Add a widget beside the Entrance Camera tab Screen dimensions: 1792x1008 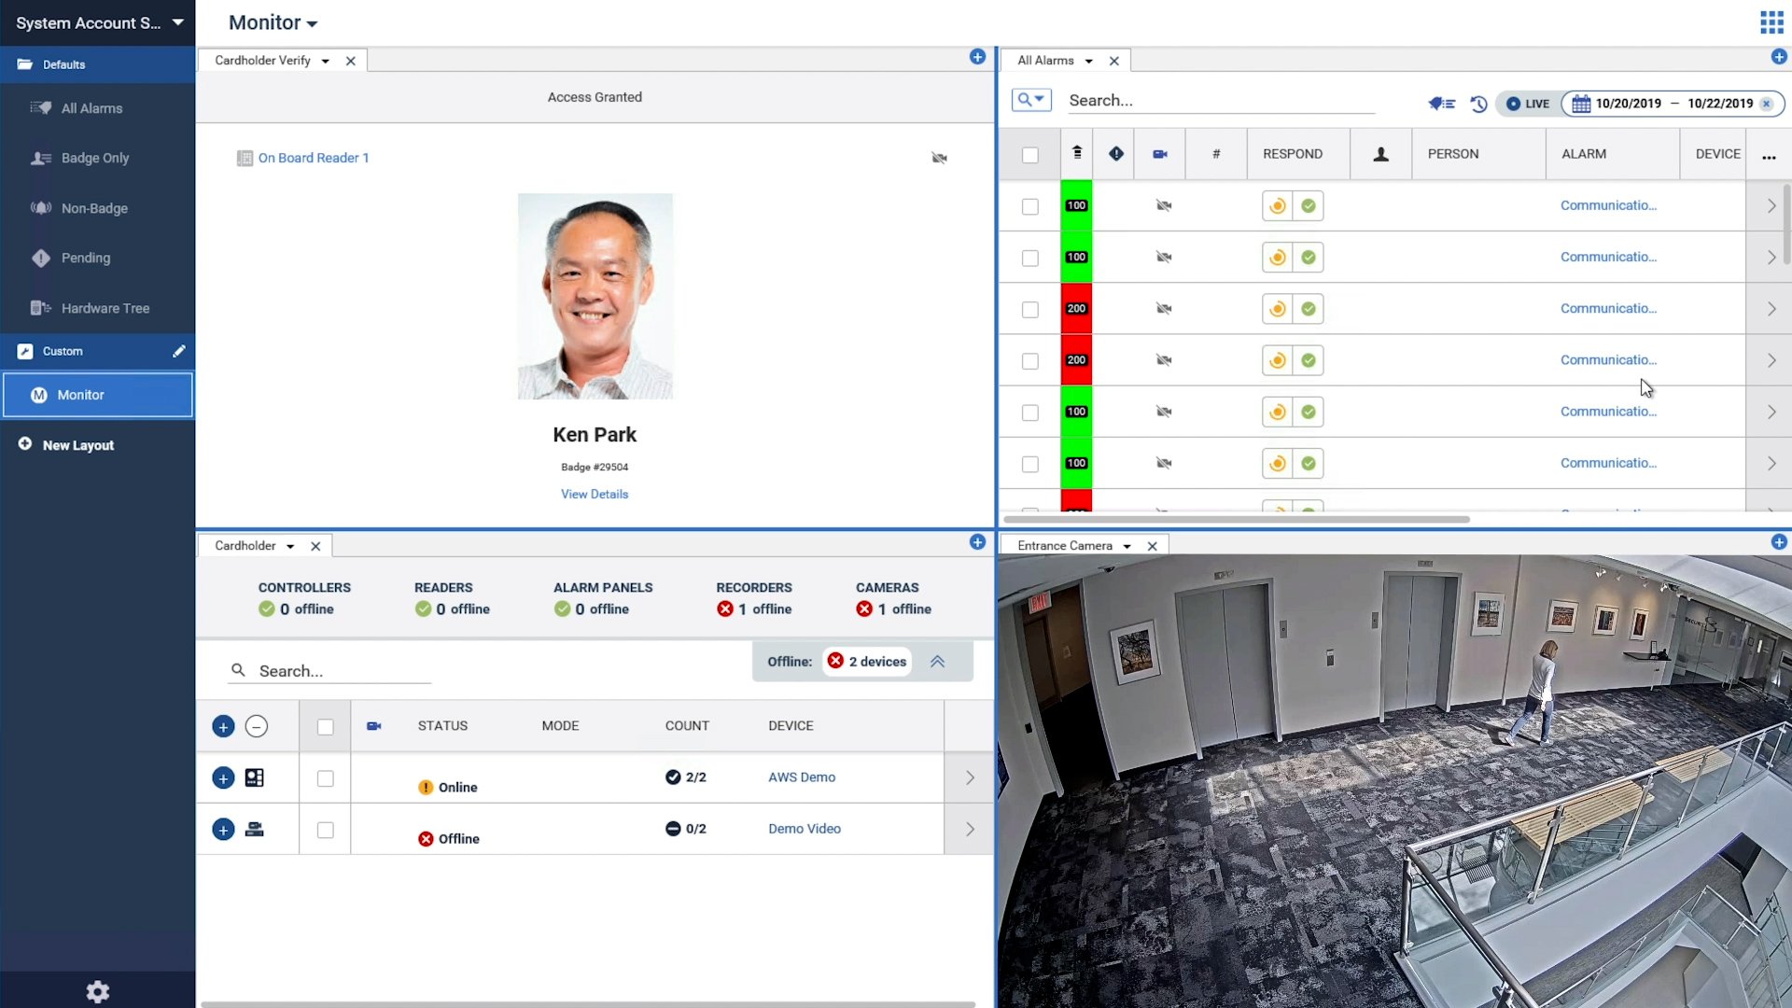1778,542
